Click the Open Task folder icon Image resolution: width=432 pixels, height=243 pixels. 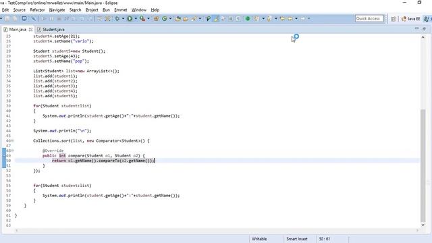(x=186, y=18)
